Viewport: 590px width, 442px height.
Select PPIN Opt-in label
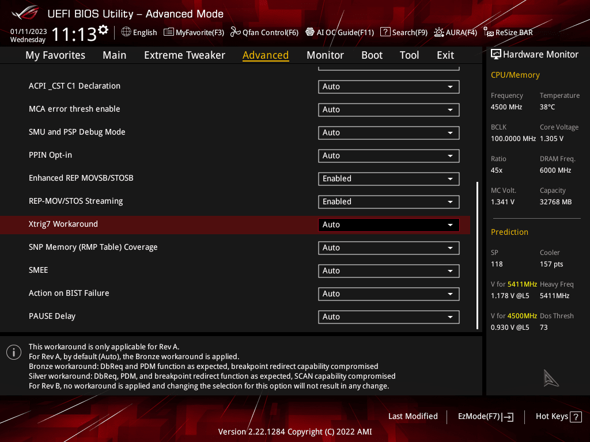[51, 155]
